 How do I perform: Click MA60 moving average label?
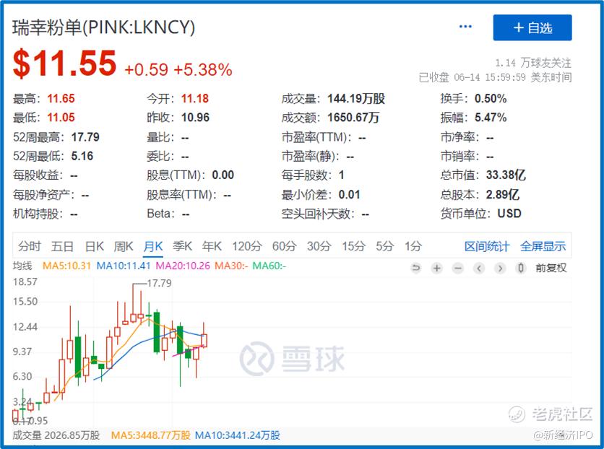(x=269, y=266)
